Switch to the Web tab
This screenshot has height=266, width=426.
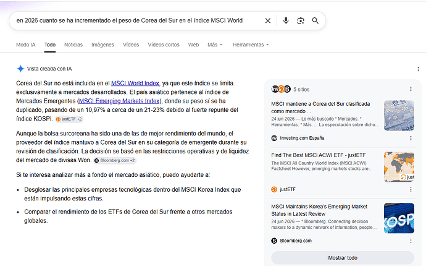pyautogui.click(x=193, y=45)
